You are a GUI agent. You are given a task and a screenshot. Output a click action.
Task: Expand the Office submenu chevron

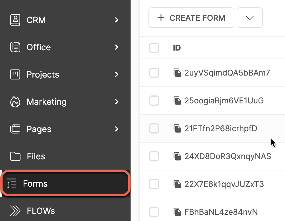pyautogui.click(x=117, y=47)
